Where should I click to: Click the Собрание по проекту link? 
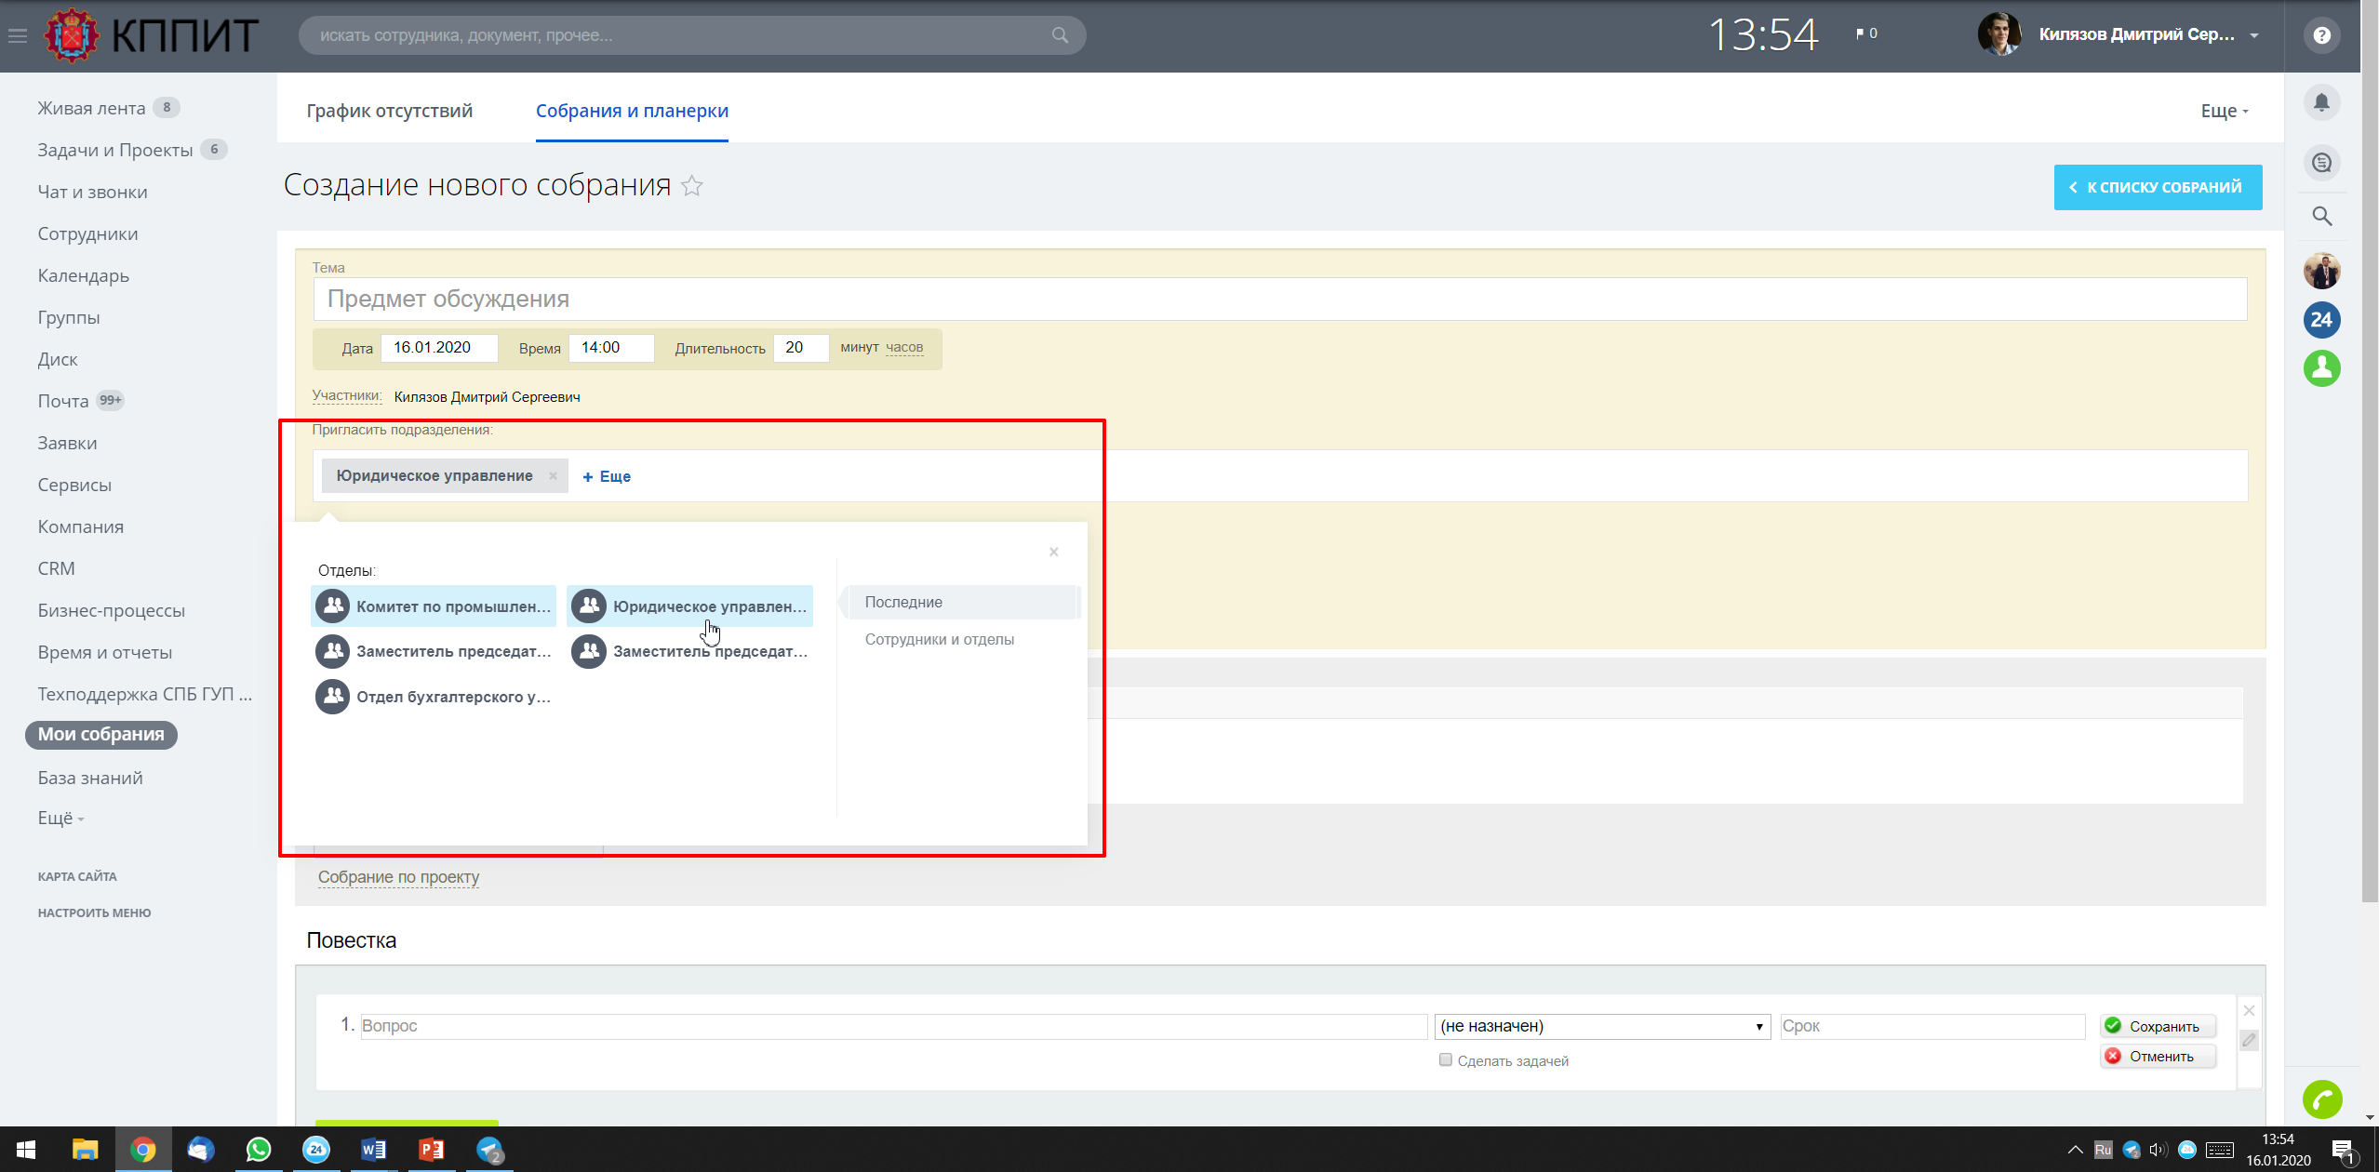(x=398, y=877)
